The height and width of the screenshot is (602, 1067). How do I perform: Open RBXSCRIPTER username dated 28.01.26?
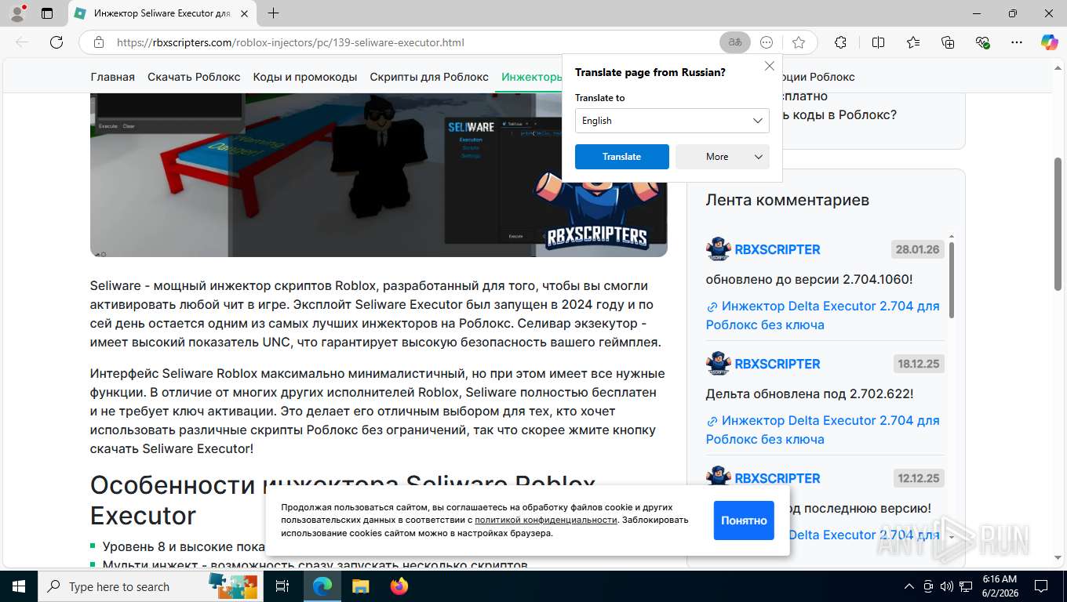[x=777, y=249]
